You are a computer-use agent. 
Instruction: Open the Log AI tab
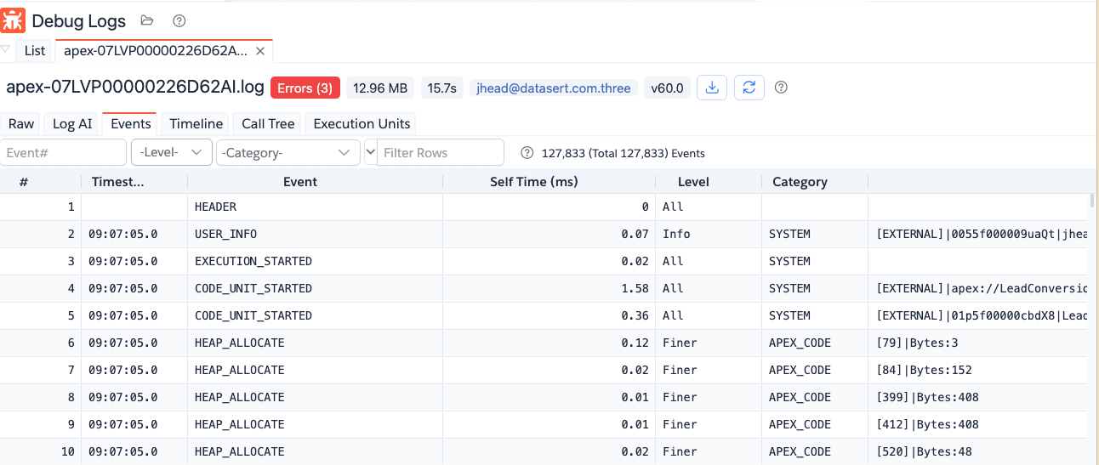(72, 124)
